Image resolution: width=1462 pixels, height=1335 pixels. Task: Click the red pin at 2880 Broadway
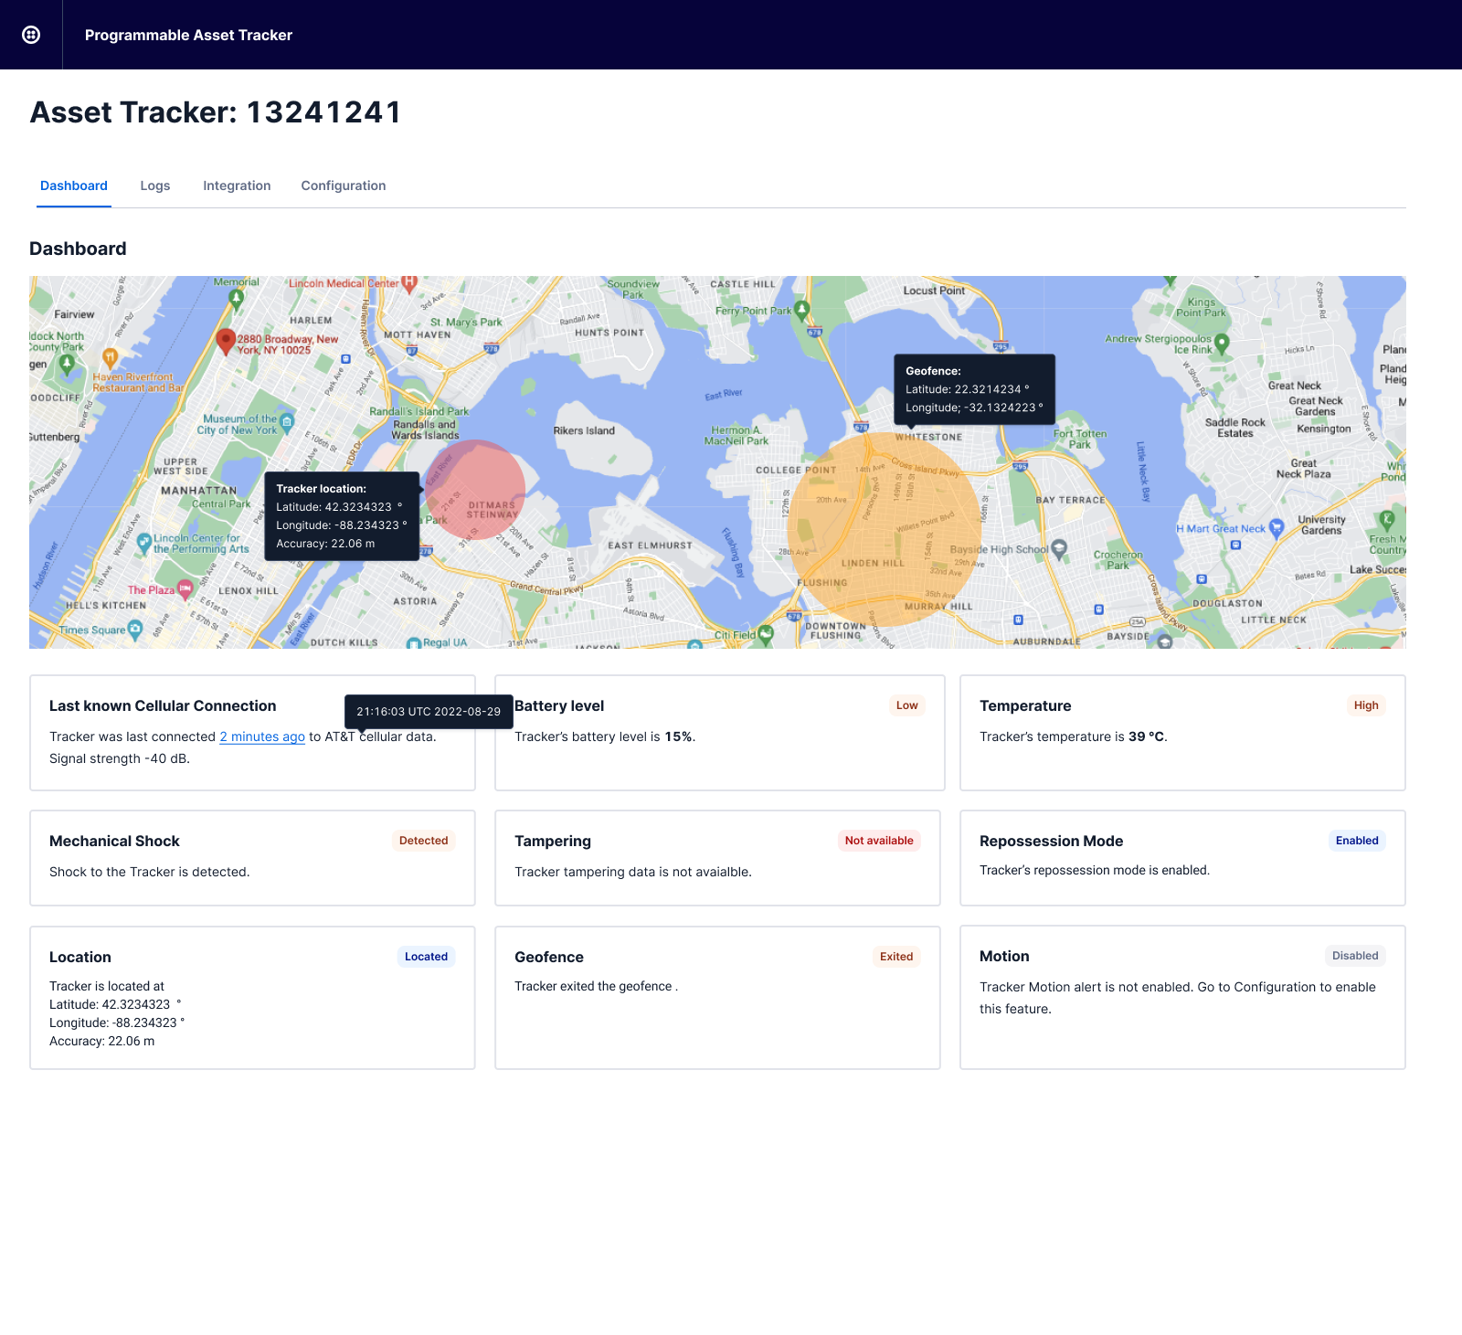[225, 342]
